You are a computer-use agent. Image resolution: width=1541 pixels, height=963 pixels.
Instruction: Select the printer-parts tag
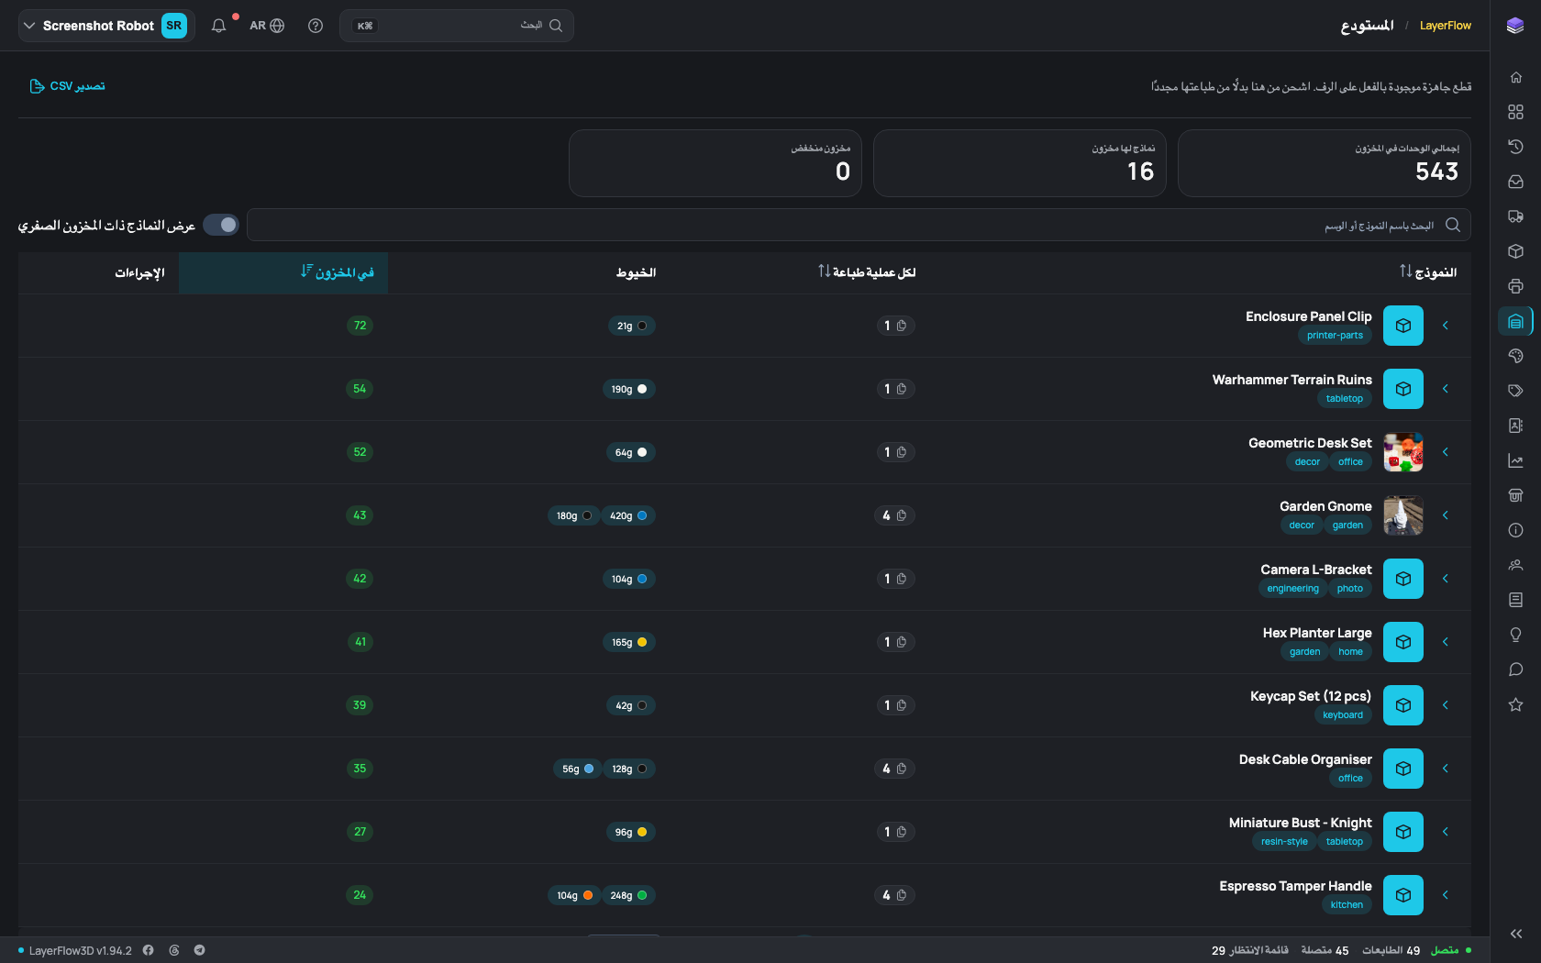[x=1335, y=336]
